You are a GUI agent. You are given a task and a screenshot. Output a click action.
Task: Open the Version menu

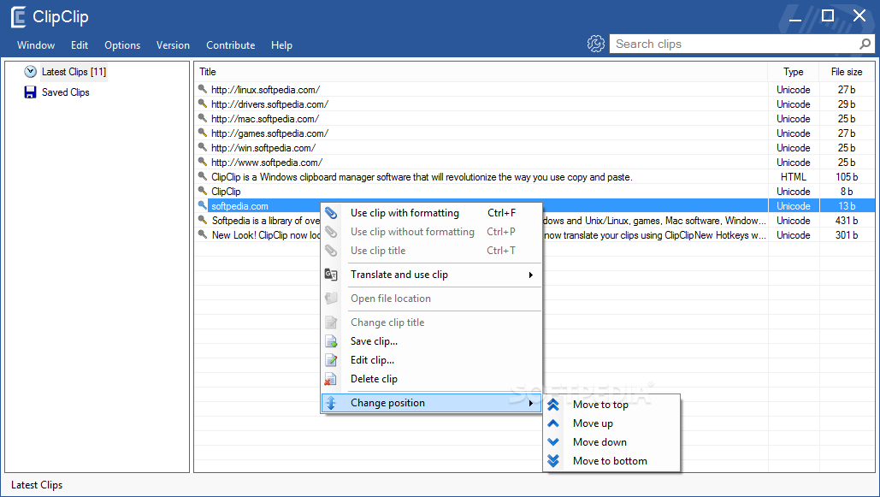pos(173,45)
